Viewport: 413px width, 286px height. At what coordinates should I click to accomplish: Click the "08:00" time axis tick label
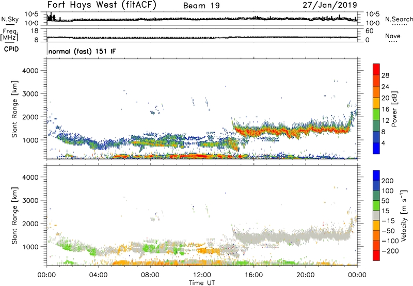pos(150,275)
